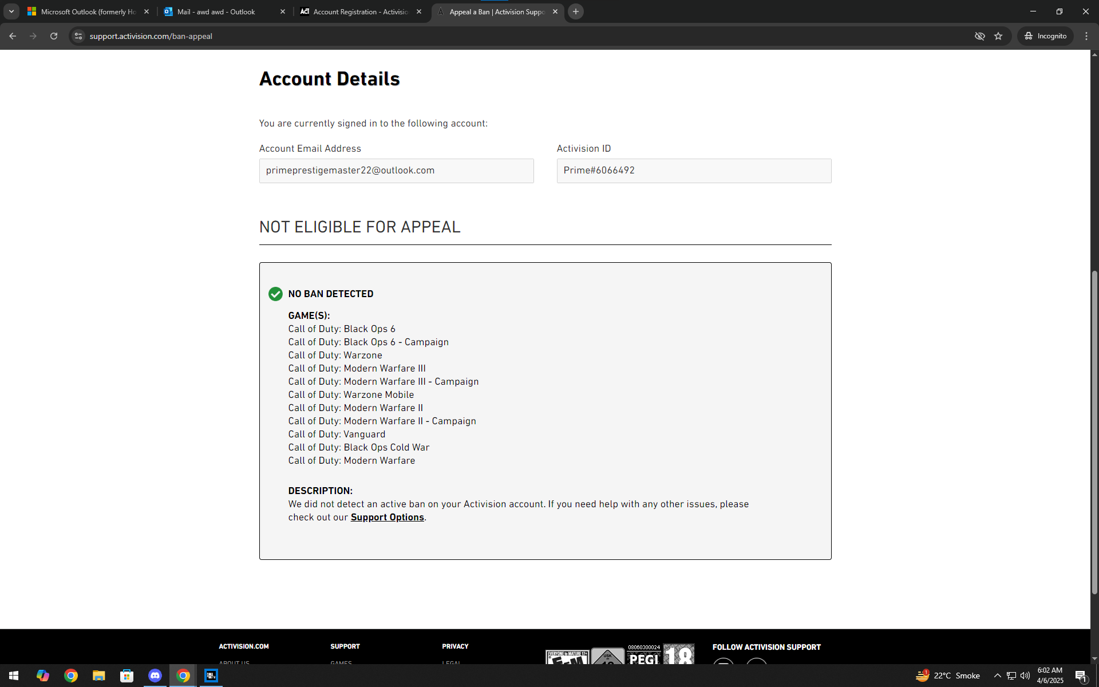This screenshot has height=687, width=1099.
Task: Click the browser reload icon
Action: click(x=54, y=36)
